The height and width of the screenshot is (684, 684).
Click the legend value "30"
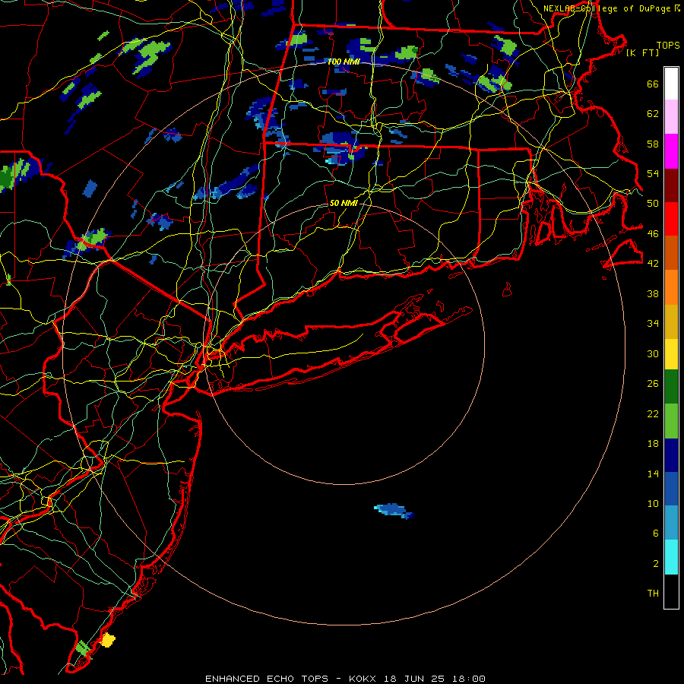(653, 353)
